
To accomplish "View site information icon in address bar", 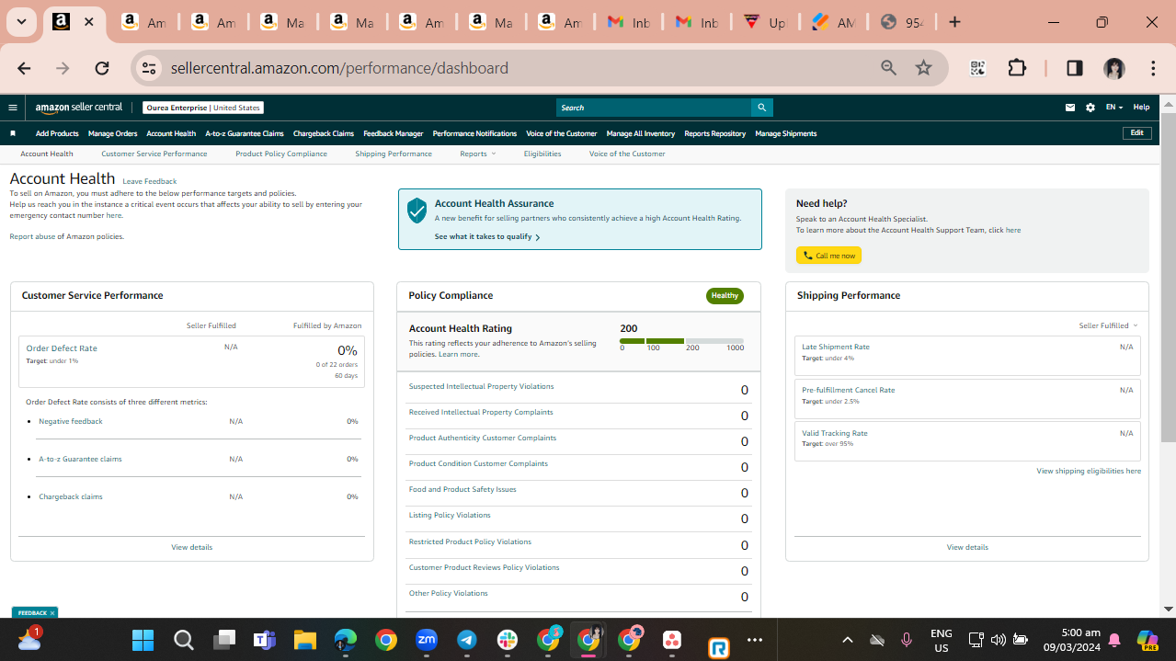I will point(150,68).
